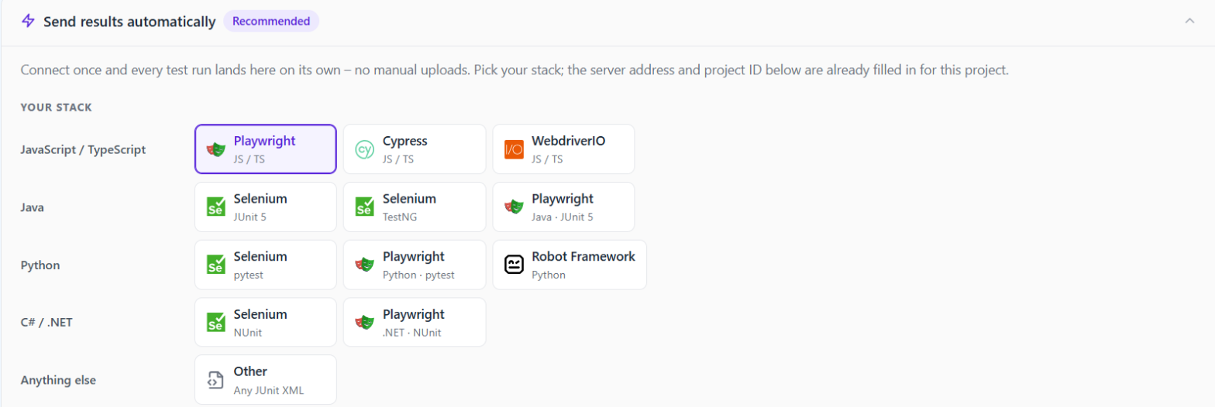Click the Playwright Python pytest mask icon

[364, 265]
